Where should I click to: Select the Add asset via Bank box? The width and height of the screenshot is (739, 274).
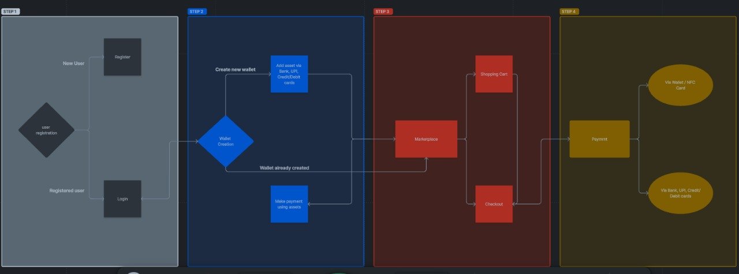click(289, 74)
